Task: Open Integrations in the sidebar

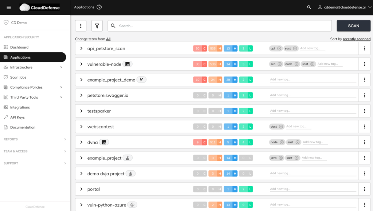Action: pos(20,107)
